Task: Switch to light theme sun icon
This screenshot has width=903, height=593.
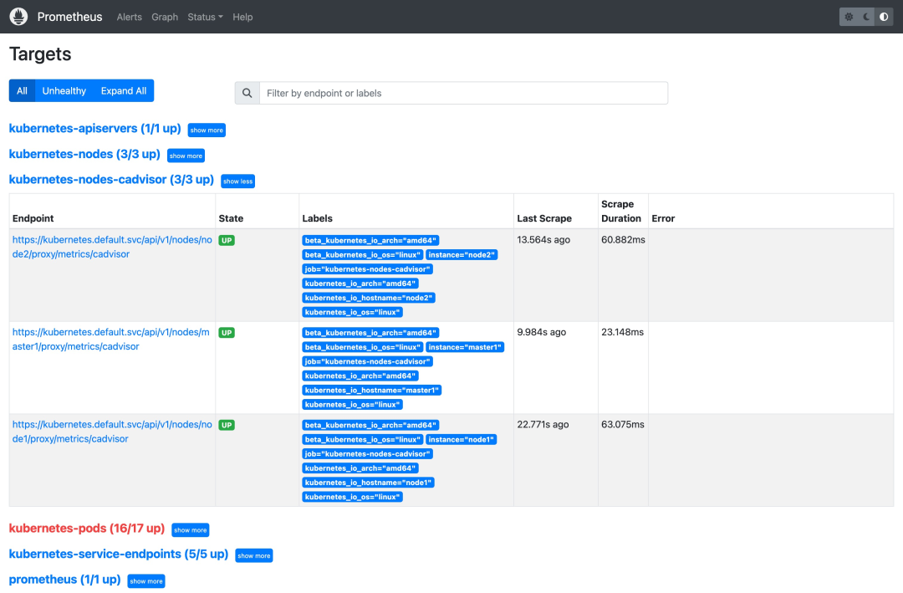Action: (x=849, y=17)
